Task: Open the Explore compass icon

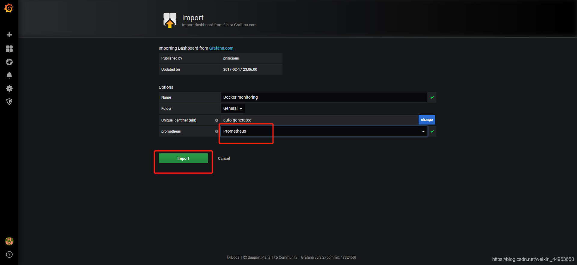Action: point(9,62)
